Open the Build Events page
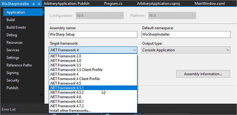Image resolution: width=237 pixels, height=115 pixels. click(x=16, y=27)
